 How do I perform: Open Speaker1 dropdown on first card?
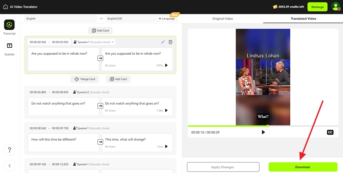click(94, 42)
